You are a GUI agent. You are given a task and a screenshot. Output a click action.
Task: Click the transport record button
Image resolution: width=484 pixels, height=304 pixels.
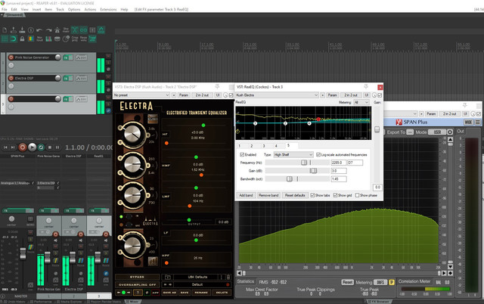23,147
